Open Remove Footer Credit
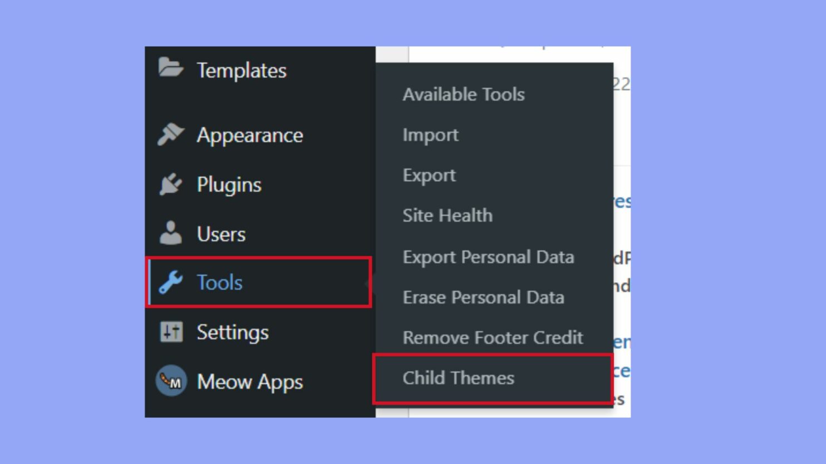This screenshot has height=464, width=826. 493,337
